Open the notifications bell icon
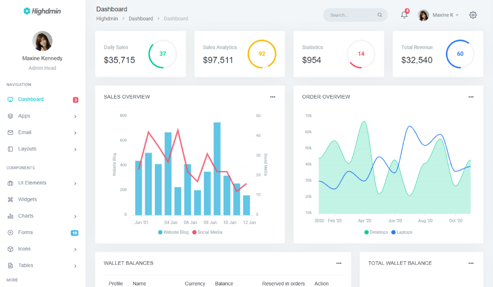Viewport: 493px width, 287px height. [x=404, y=15]
